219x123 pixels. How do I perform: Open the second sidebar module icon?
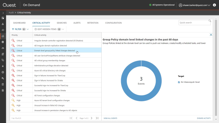pos(3,24)
